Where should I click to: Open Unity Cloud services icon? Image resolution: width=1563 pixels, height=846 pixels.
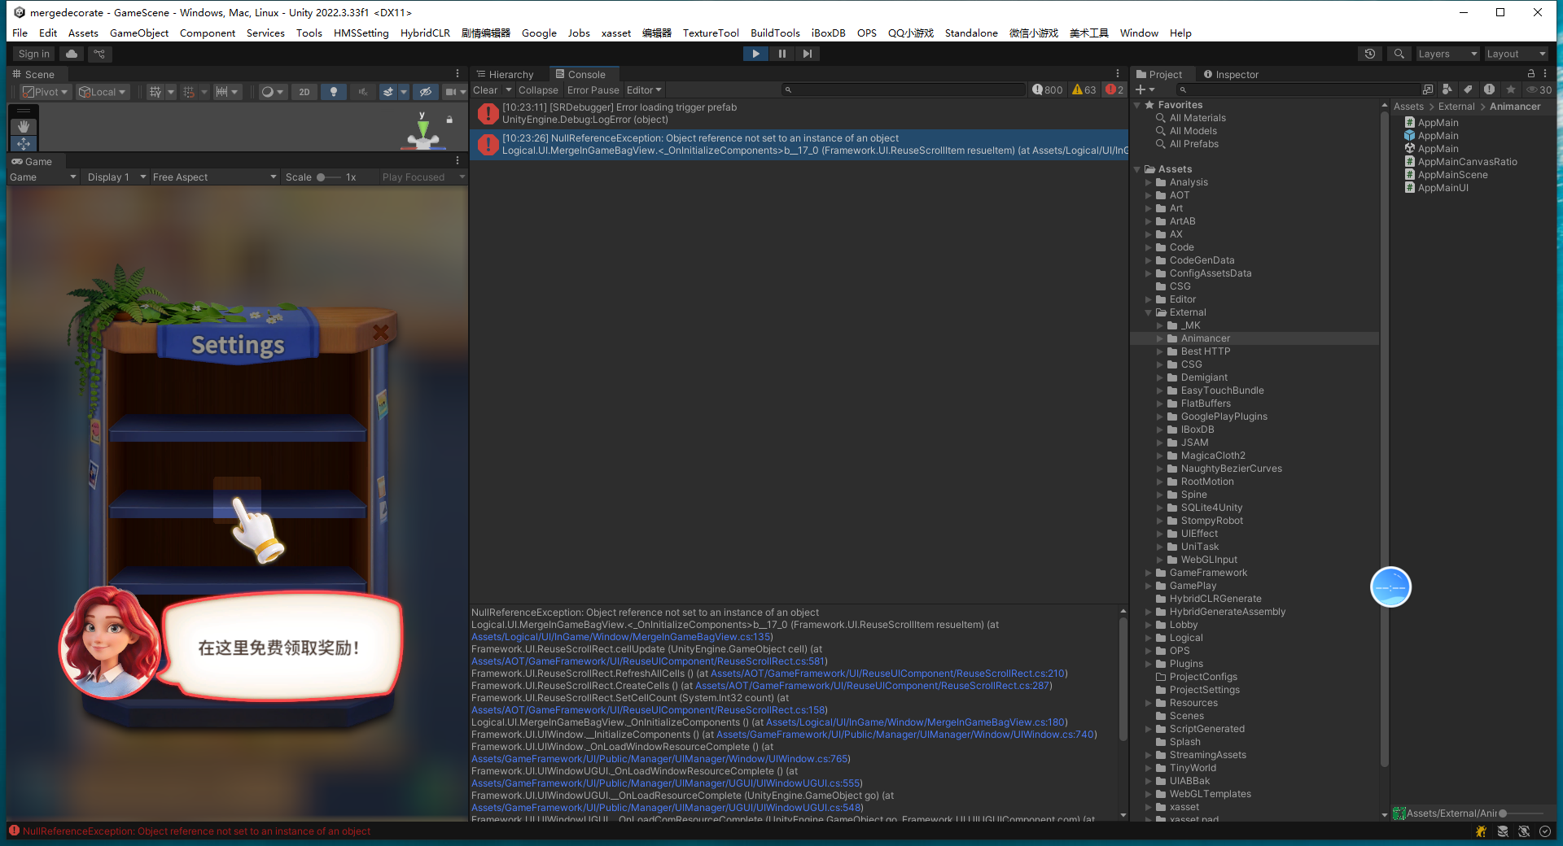[x=72, y=54]
